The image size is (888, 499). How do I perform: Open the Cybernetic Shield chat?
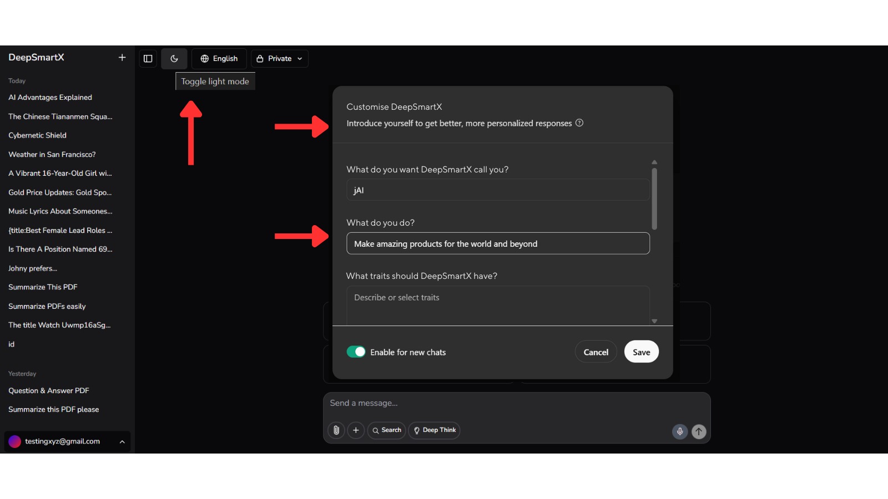[x=37, y=135]
